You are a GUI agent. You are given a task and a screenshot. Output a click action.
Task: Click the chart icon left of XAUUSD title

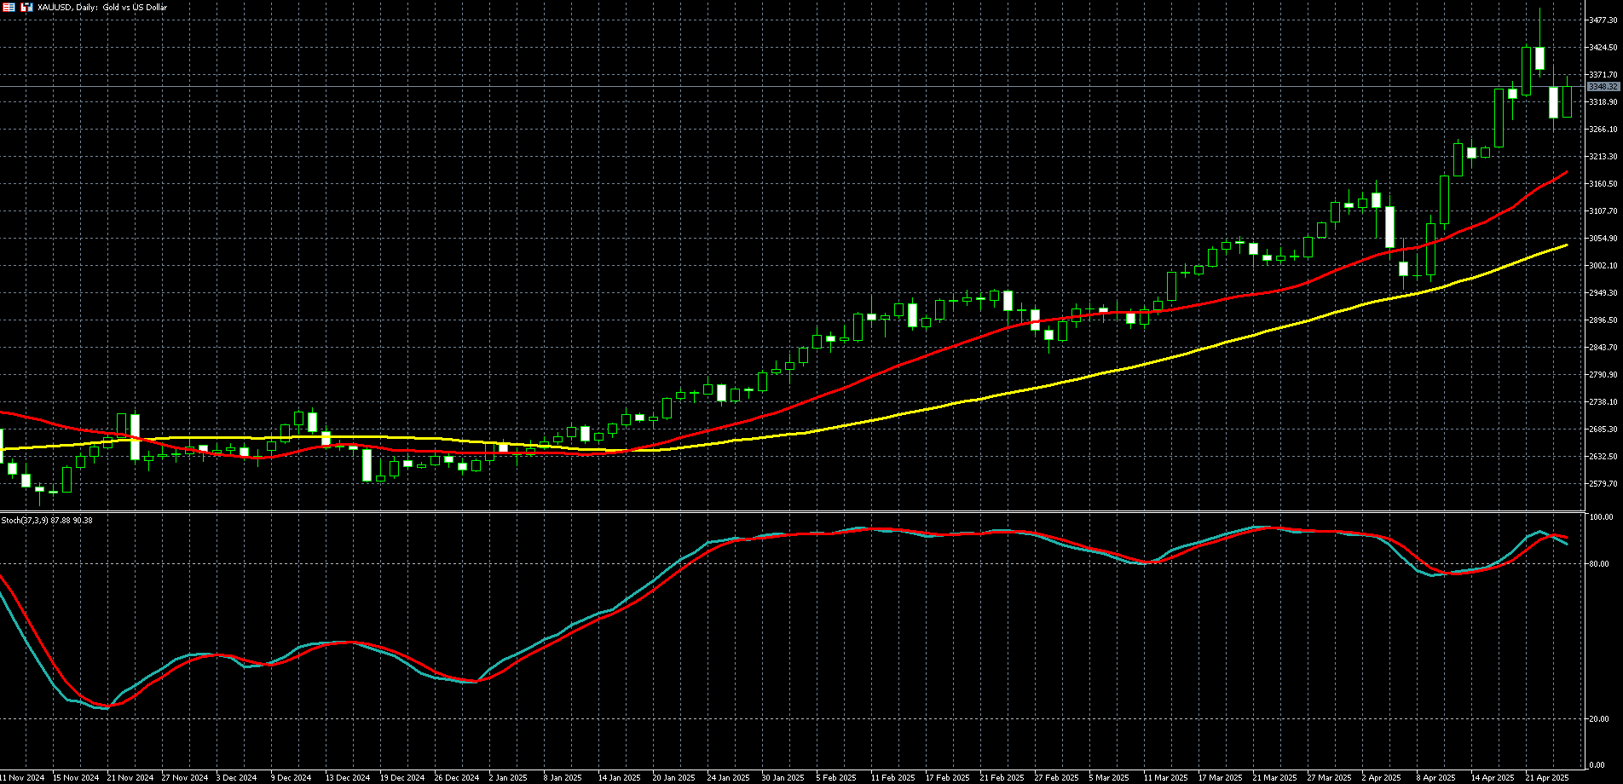(x=27, y=7)
